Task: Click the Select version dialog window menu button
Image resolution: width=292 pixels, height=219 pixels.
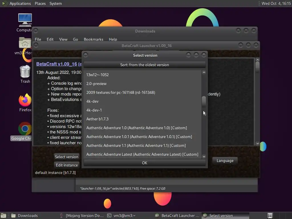Action: (86, 55)
